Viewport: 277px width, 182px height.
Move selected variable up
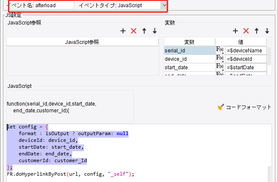[257, 31]
